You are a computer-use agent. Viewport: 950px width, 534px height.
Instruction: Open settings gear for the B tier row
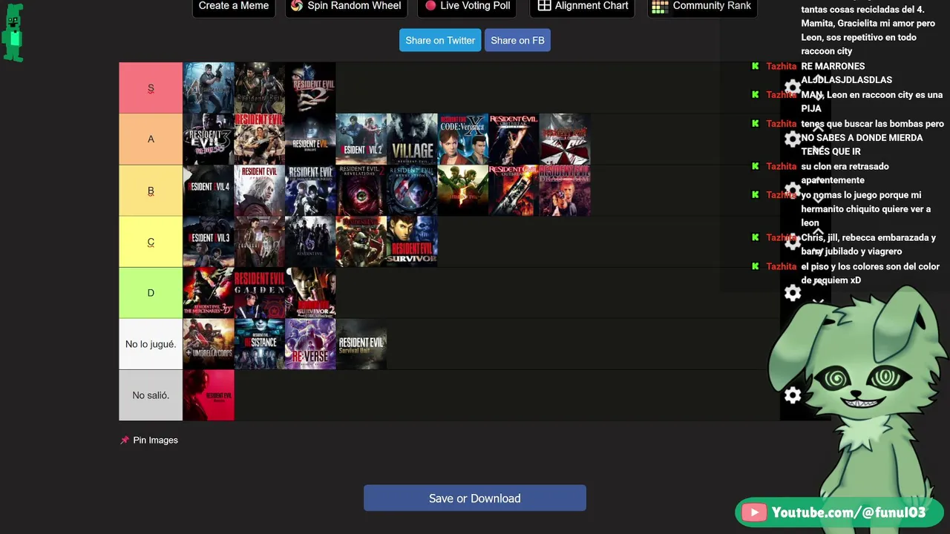tap(793, 190)
